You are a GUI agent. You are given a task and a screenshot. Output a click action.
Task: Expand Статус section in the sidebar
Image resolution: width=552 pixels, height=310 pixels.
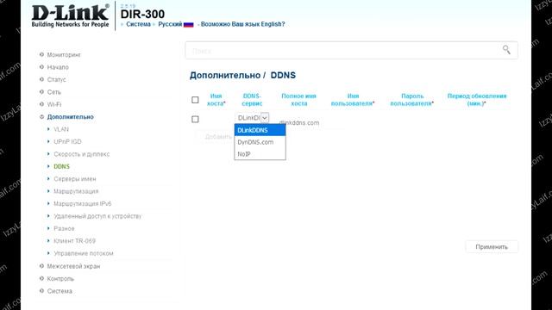56,79
